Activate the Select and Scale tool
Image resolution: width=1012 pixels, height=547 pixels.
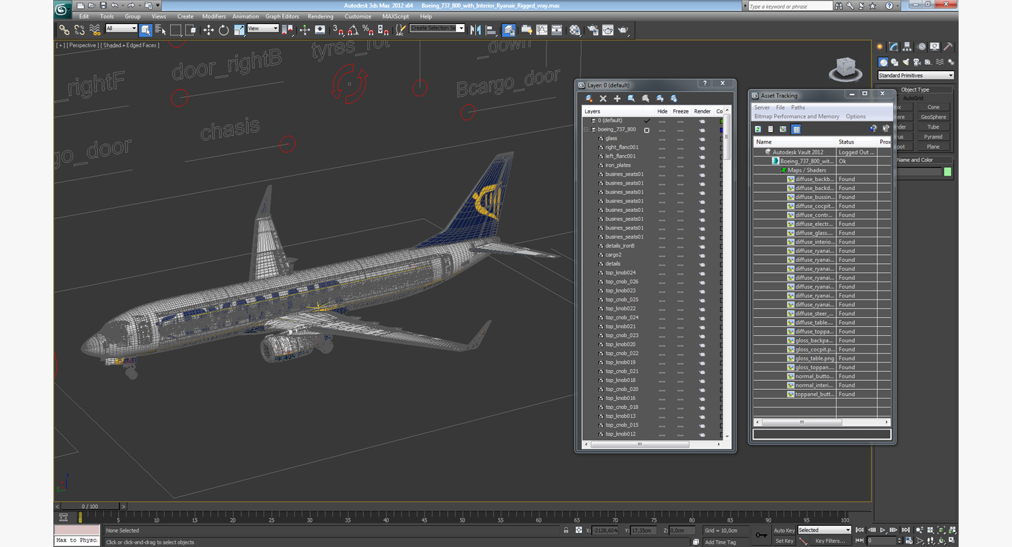239,29
